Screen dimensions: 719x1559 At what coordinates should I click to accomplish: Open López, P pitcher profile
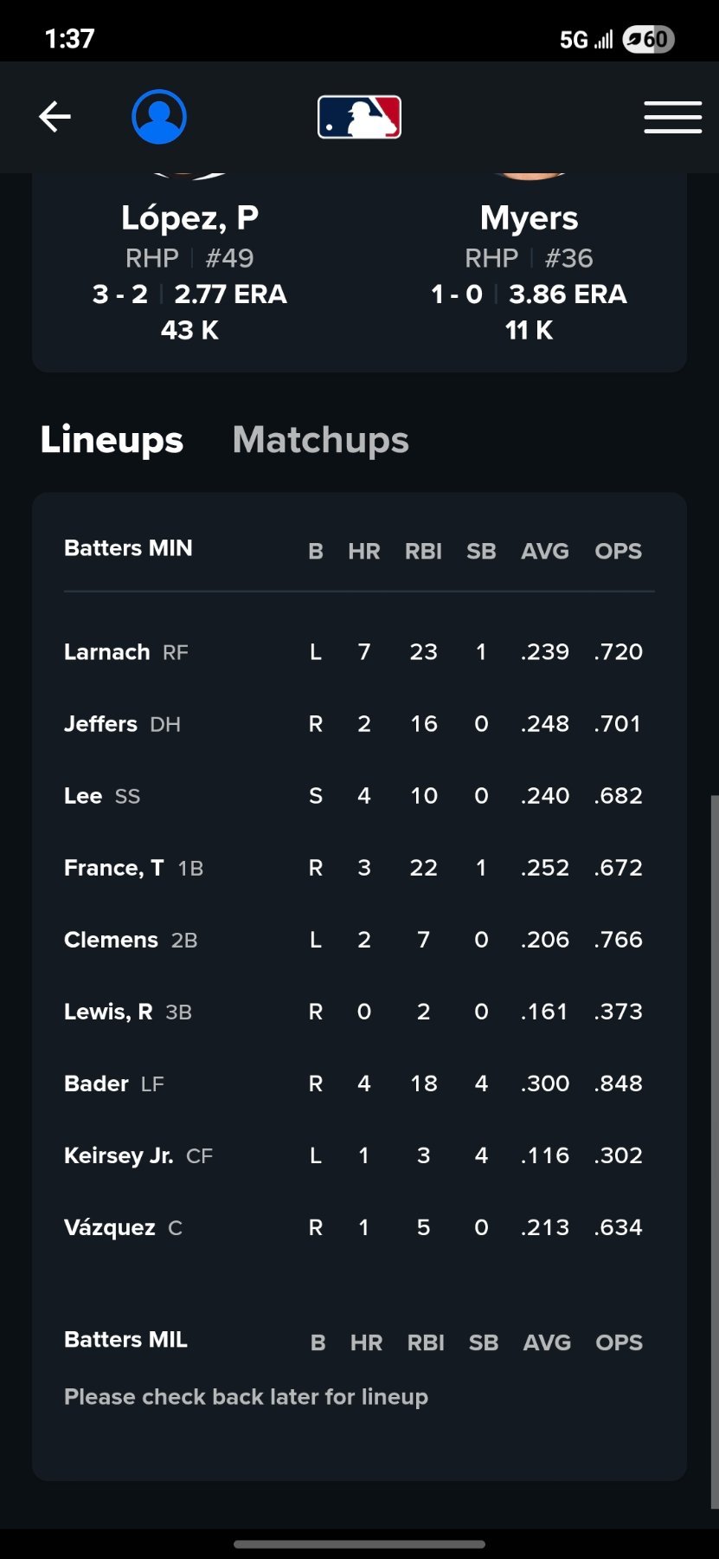(189, 218)
